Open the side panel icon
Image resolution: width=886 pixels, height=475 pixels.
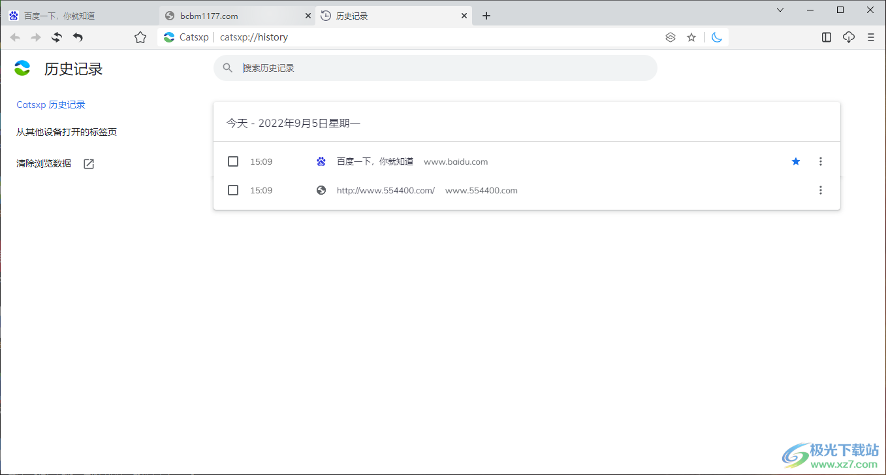[827, 37]
